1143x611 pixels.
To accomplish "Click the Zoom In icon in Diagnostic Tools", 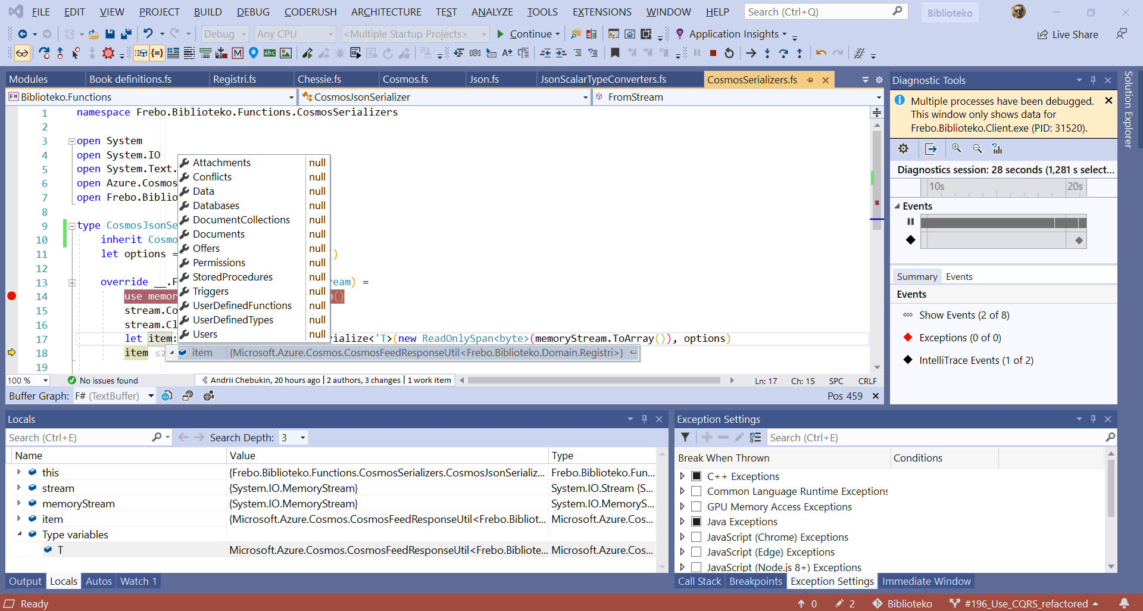I will tap(957, 148).
